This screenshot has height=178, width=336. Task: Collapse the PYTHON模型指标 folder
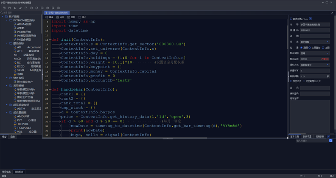click(7, 20)
